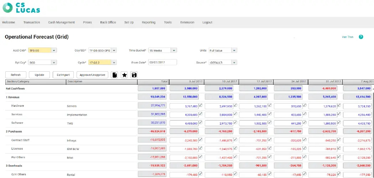Open the Back Office menu
This screenshot has height=178, width=374.
click(108, 22)
